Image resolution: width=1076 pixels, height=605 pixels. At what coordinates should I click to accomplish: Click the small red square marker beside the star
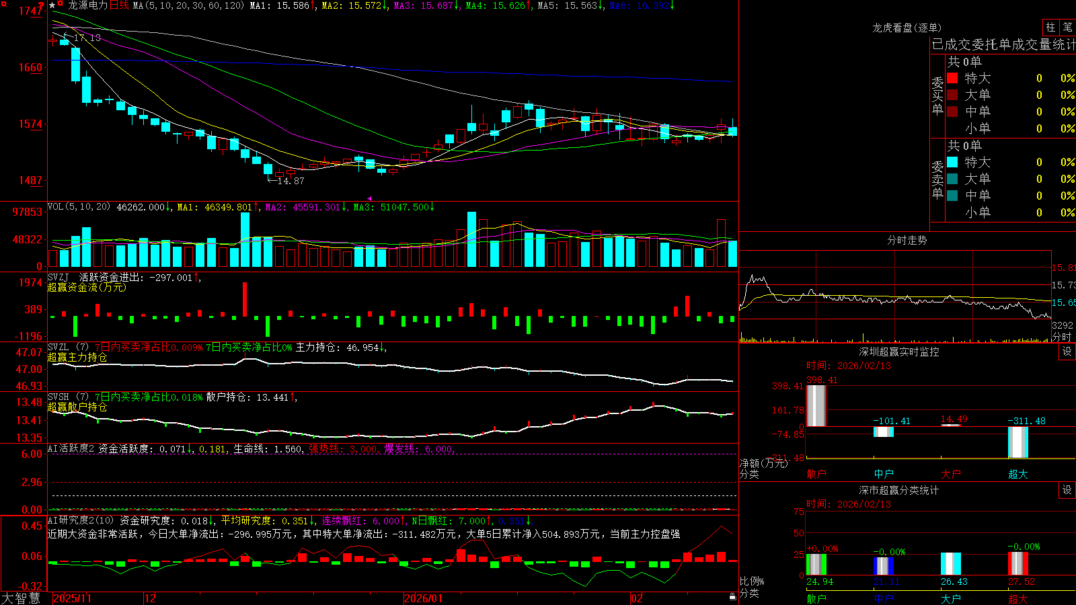pos(61,5)
